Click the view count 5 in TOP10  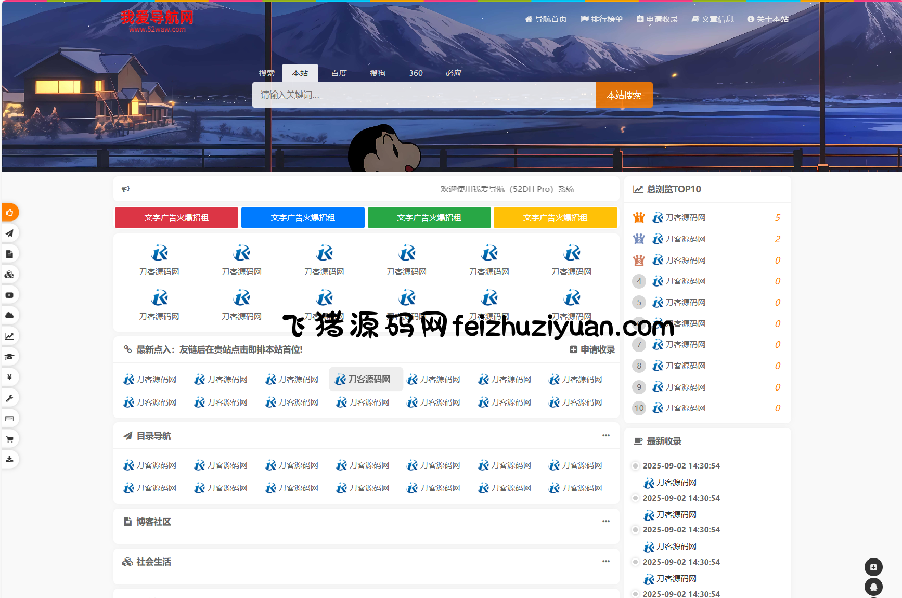click(x=778, y=218)
